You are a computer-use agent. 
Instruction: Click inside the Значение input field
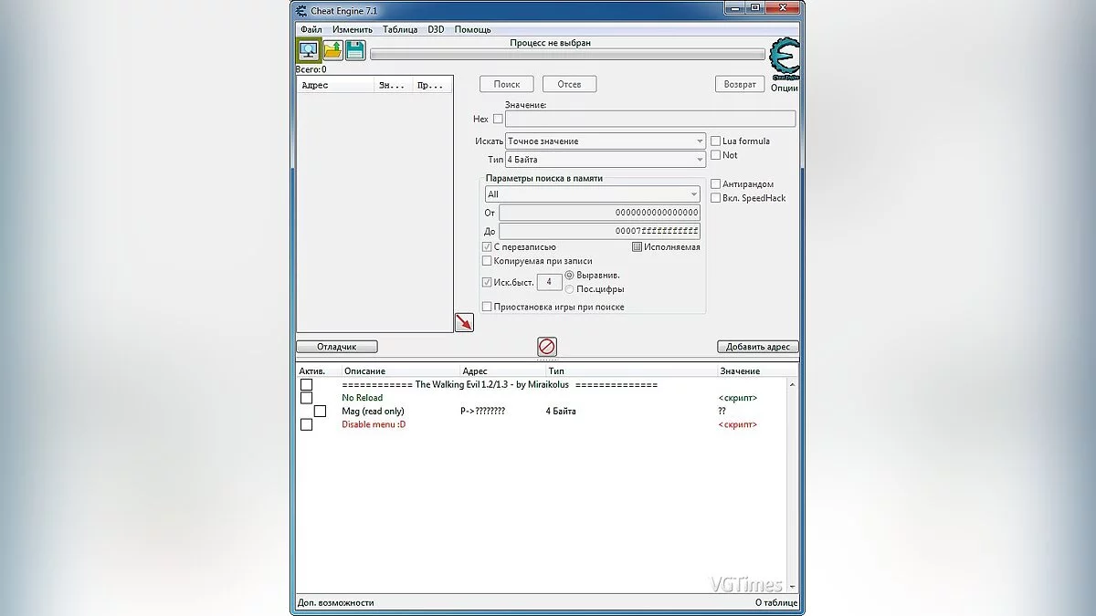pos(648,119)
